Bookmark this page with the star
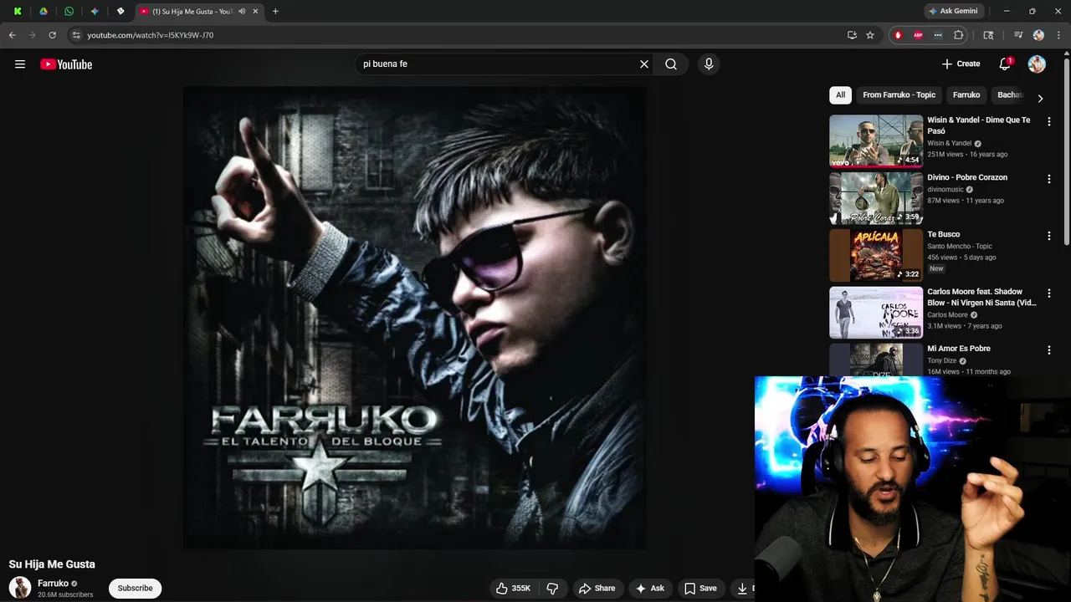 point(870,35)
